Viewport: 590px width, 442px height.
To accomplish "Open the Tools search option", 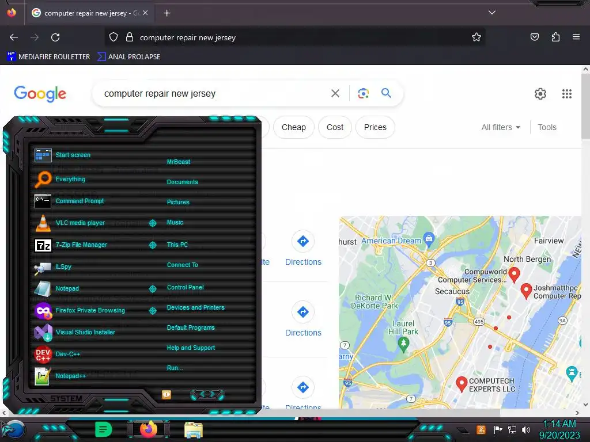I will pyautogui.click(x=547, y=127).
